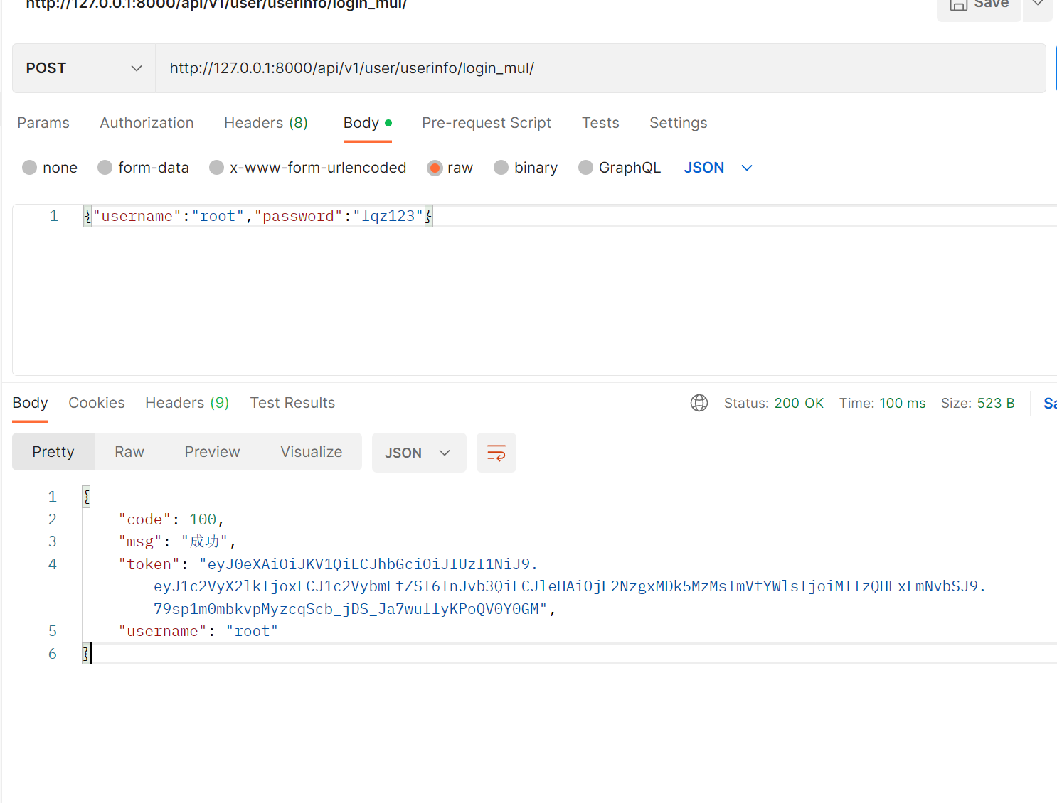Screen dimensions: 1057x803
Task: Select the form-data body type
Action: 143,168
